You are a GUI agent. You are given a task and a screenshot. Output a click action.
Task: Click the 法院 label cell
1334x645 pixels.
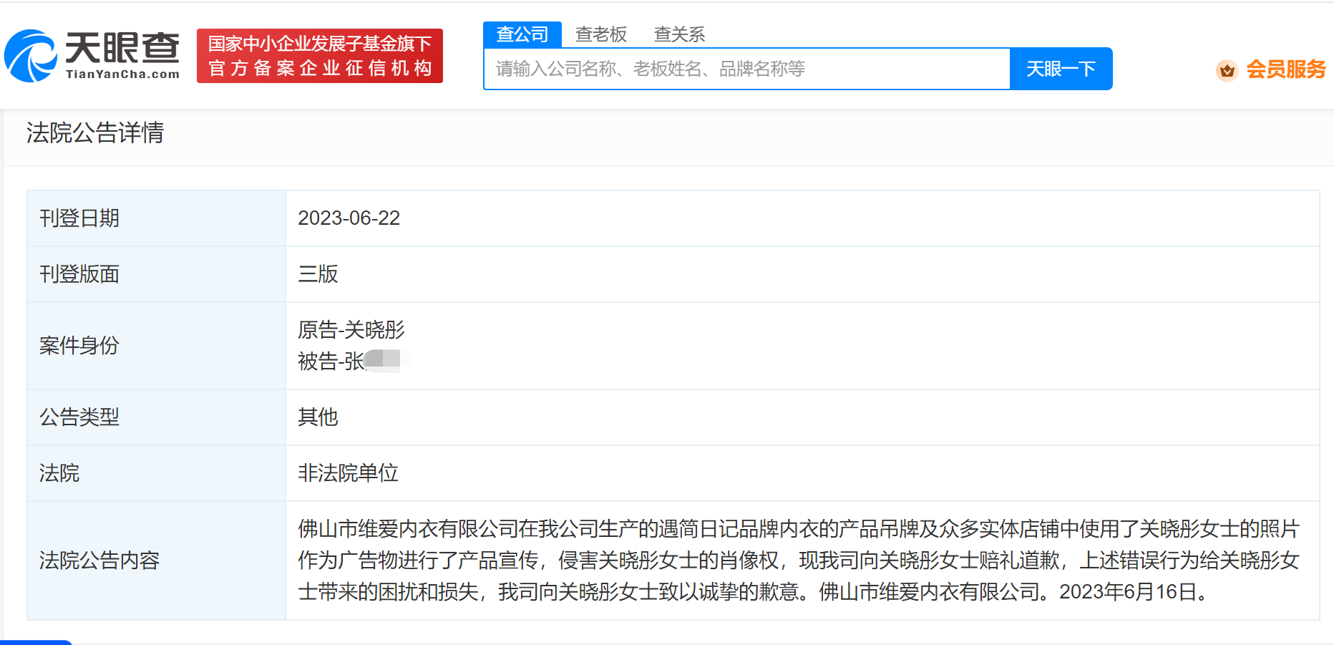(157, 473)
